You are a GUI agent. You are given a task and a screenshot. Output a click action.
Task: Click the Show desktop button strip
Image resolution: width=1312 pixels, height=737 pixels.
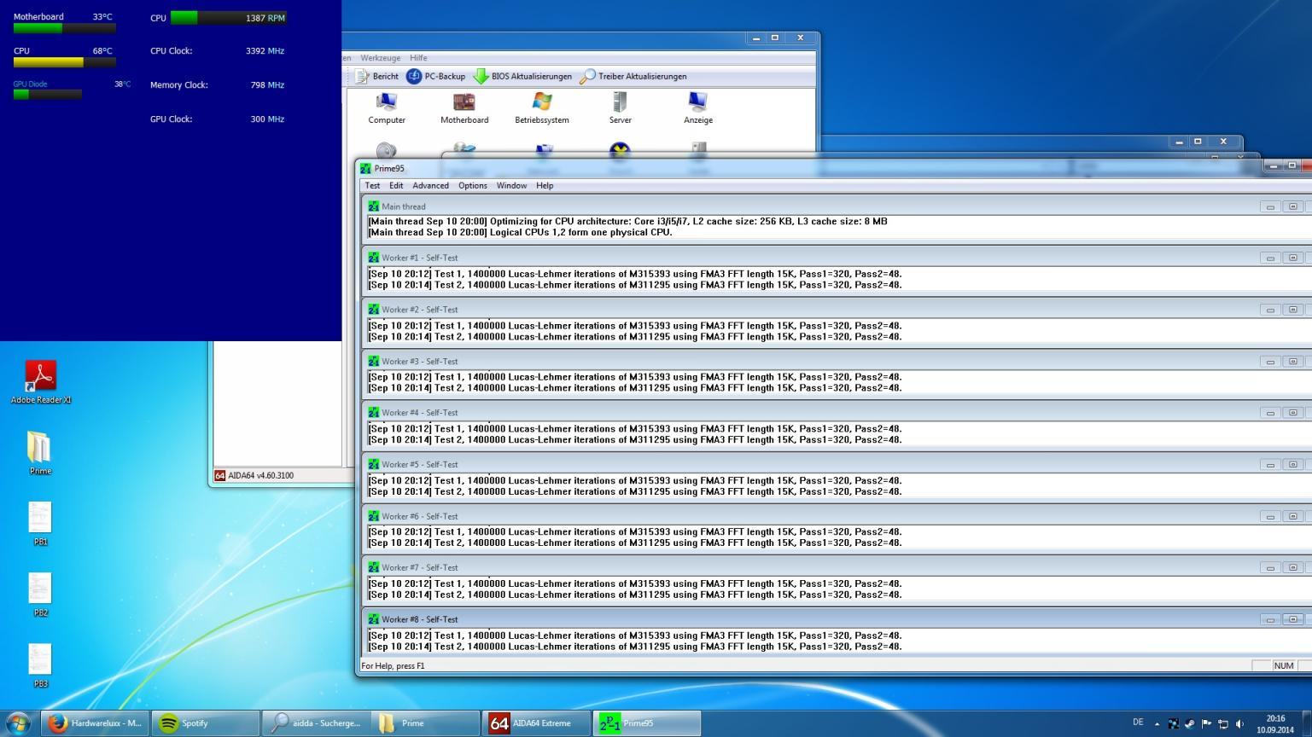tap(1306, 723)
